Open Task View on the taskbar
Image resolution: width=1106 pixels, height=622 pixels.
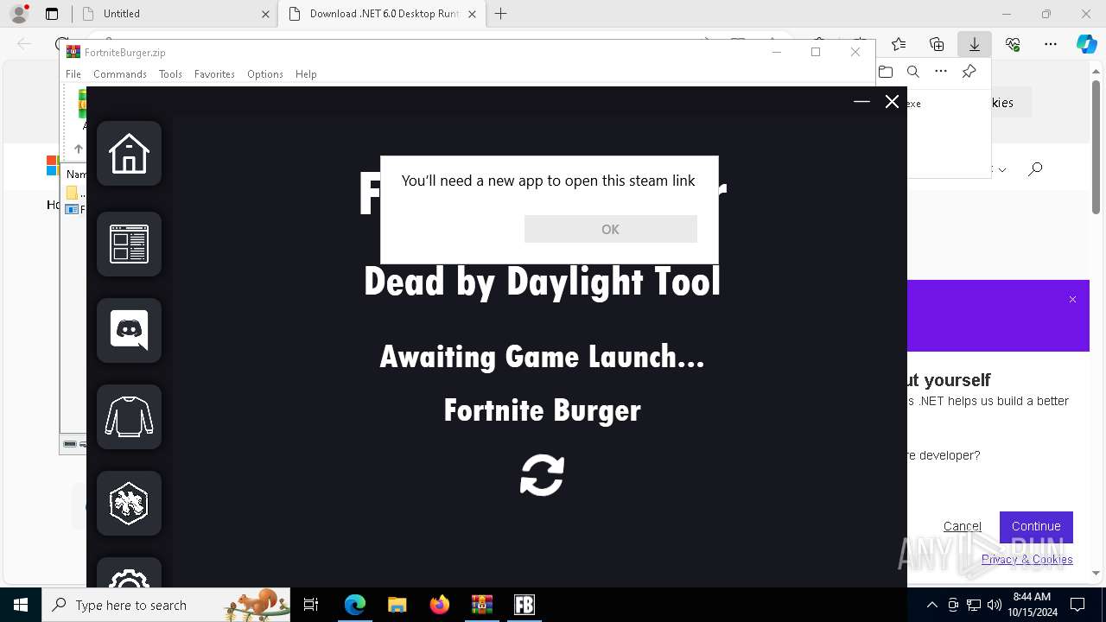pyautogui.click(x=311, y=605)
